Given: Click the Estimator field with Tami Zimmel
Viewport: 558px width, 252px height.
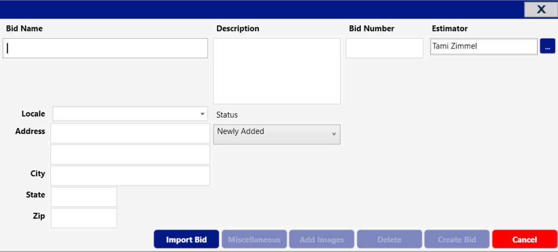Looking at the screenshot, I should (x=483, y=46).
